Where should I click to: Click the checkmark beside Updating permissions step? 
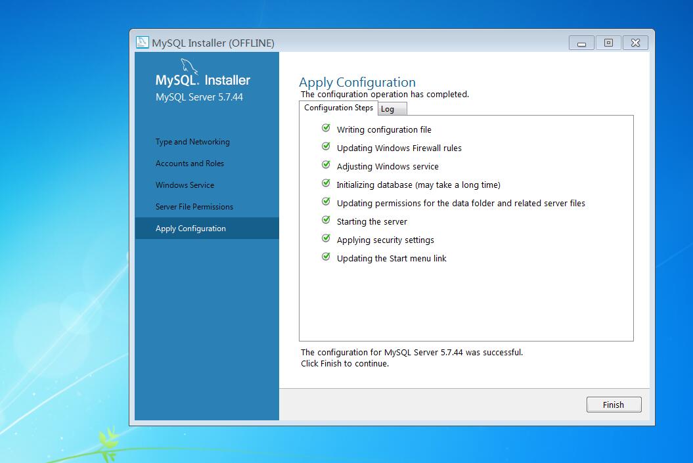[x=326, y=202]
